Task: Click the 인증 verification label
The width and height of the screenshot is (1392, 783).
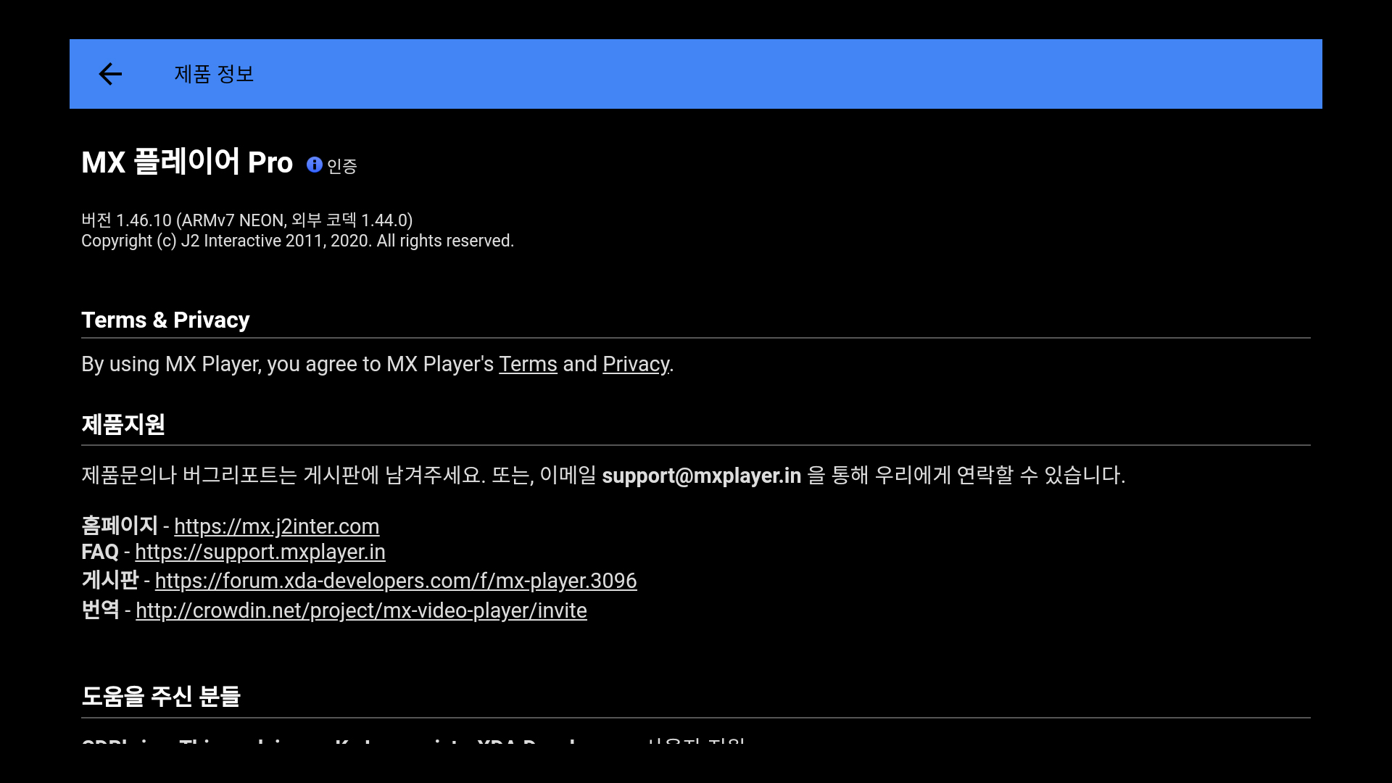Action: [x=342, y=166]
